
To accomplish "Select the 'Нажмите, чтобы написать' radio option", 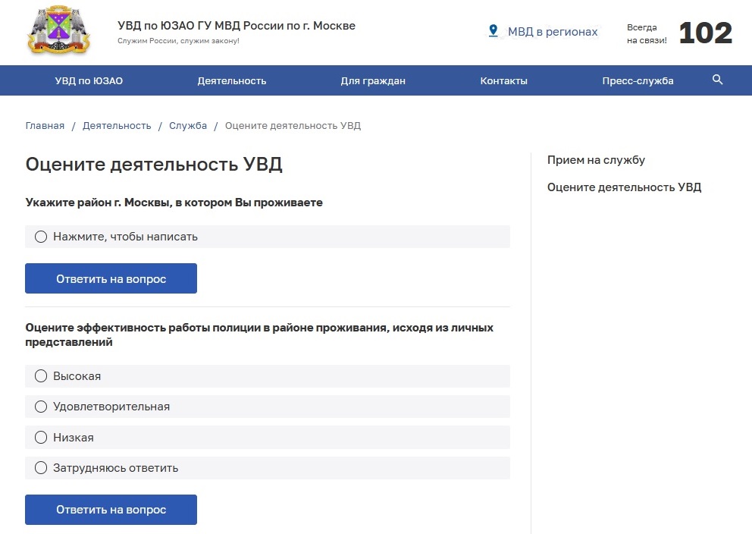I will [42, 237].
